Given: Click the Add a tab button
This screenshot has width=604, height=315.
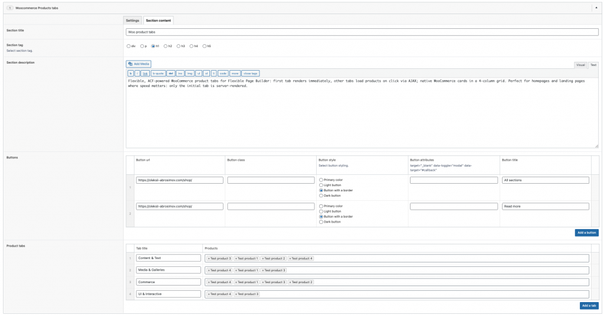Looking at the screenshot, I should [x=589, y=306].
